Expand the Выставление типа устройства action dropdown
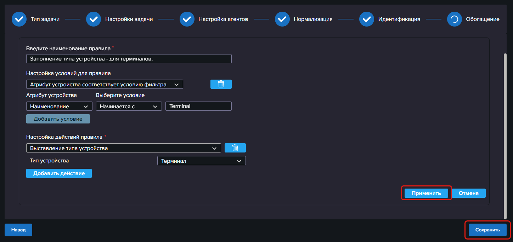 [124, 148]
